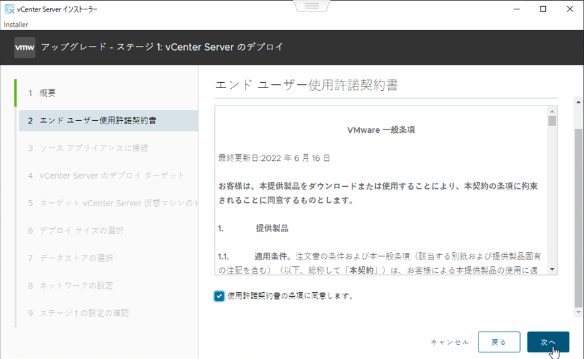The width and height of the screenshot is (584, 359).
Task: Click the 最終更新日:2022 年 6 月 16 日 text
Action: pos(274,158)
